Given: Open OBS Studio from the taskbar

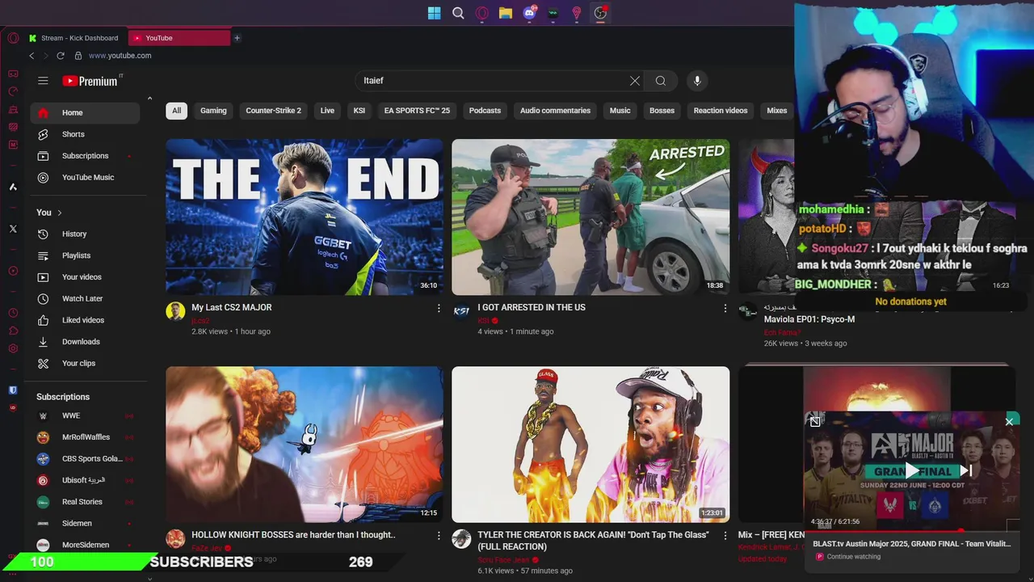Looking at the screenshot, I should coord(600,13).
